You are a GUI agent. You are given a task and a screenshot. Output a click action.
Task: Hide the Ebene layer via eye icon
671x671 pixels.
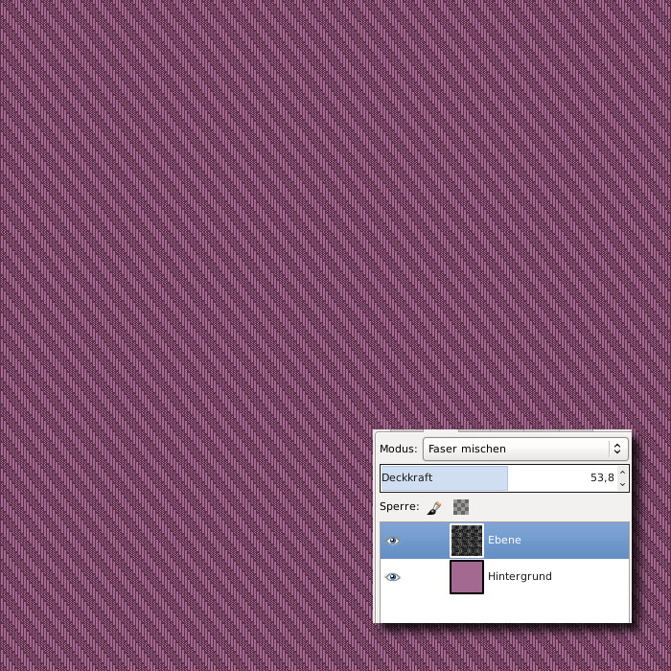coord(393,541)
